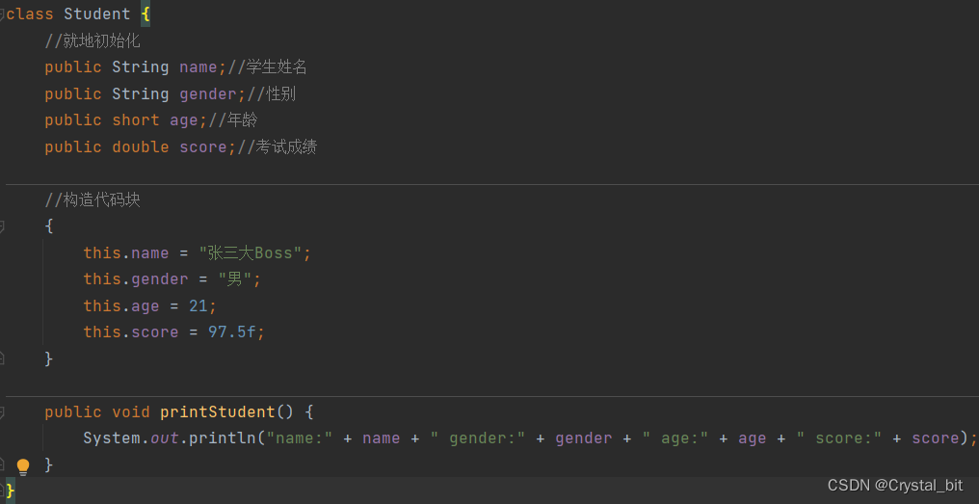
Task: Click the "name:" string literal
Action: point(299,438)
